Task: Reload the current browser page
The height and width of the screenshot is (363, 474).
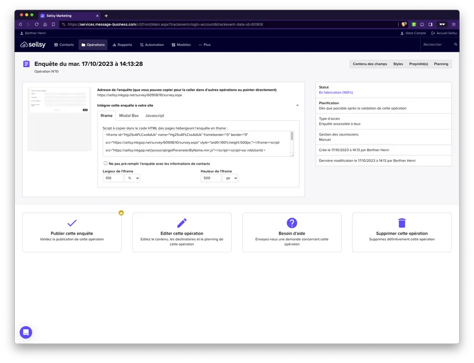Action: 36,24
